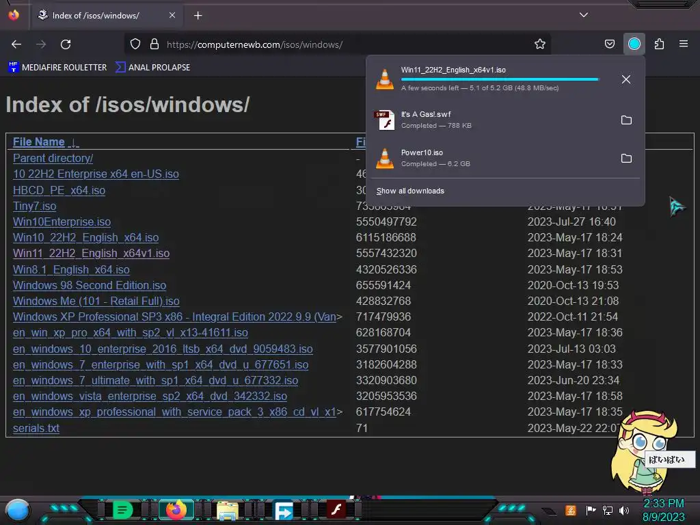This screenshot has height=525, width=700.
Task: Click the HBCD_PE_x64.iso link
Action: (x=59, y=191)
